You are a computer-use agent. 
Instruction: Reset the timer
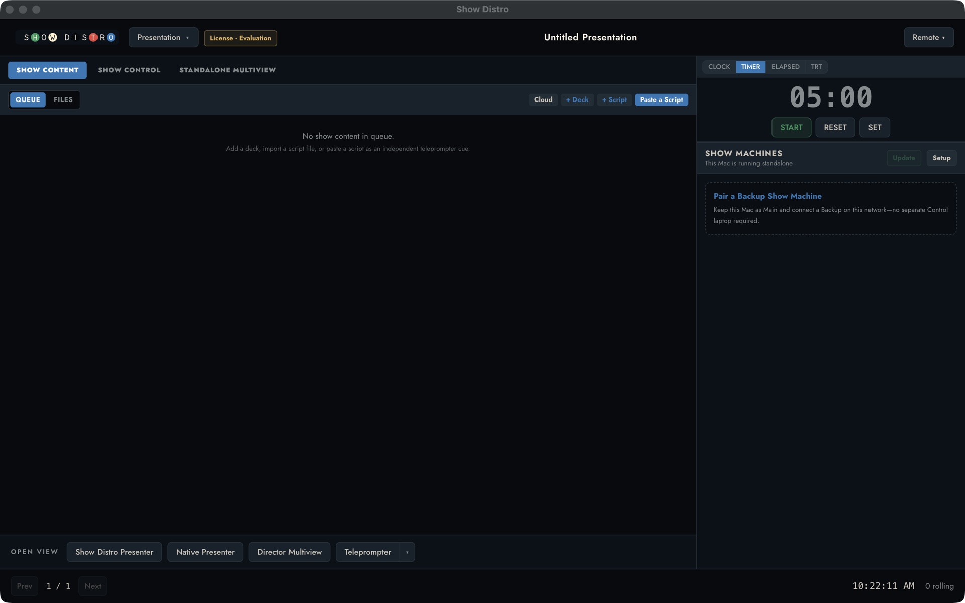(x=835, y=127)
